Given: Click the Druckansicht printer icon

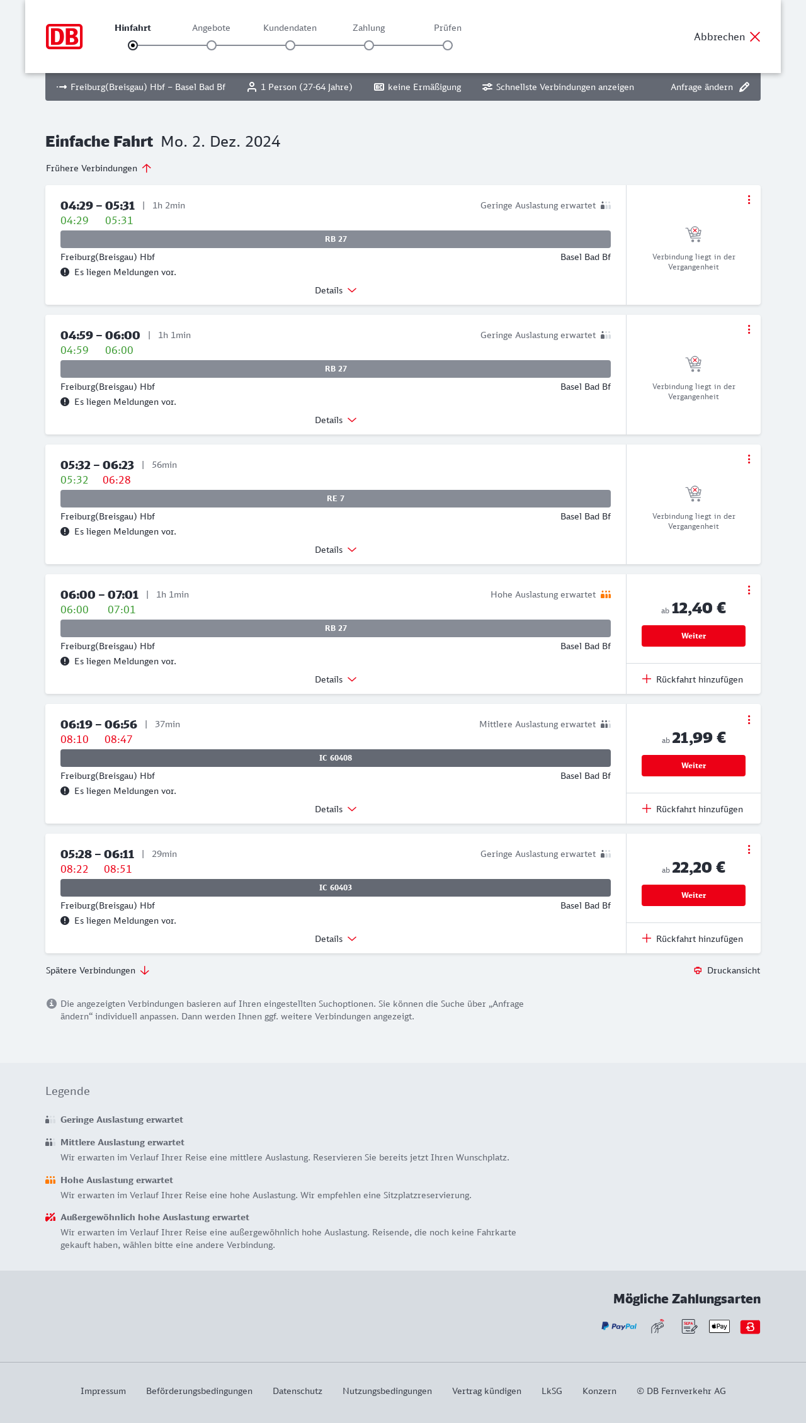Looking at the screenshot, I should pyautogui.click(x=698, y=970).
